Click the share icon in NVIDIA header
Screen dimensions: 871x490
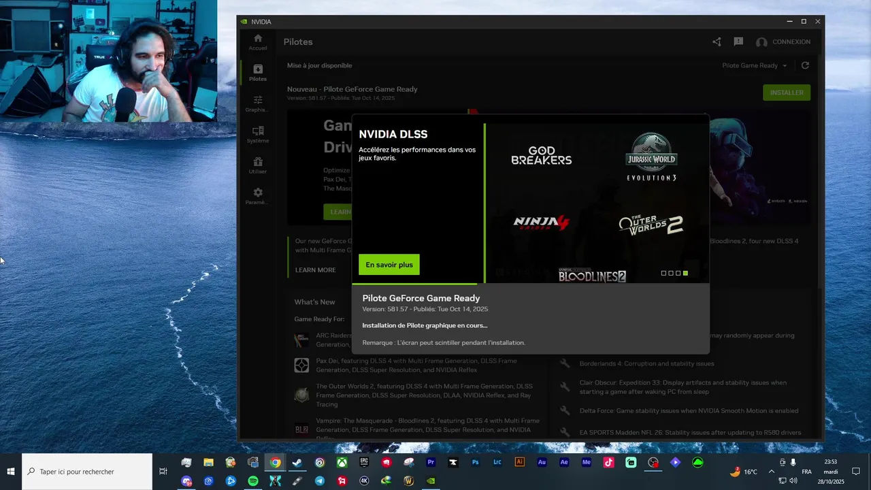[717, 42]
